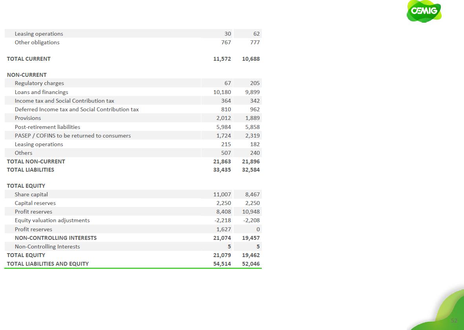Click the Capital reserves row label
This screenshot has width=464, height=330.
pos(35,203)
